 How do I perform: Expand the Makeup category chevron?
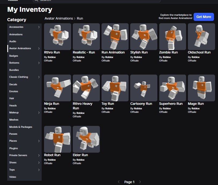pos(39,113)
